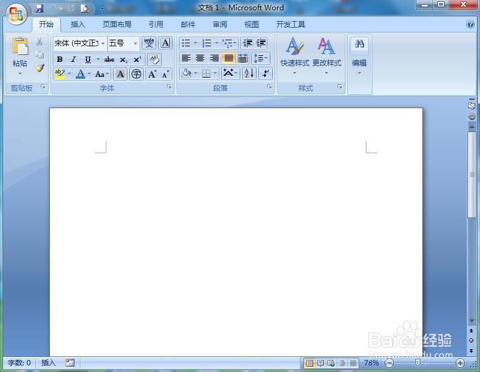Viewport: 480px width, 372px height.
Task: Open the line spacing dropdown
Action: [261, 58]
